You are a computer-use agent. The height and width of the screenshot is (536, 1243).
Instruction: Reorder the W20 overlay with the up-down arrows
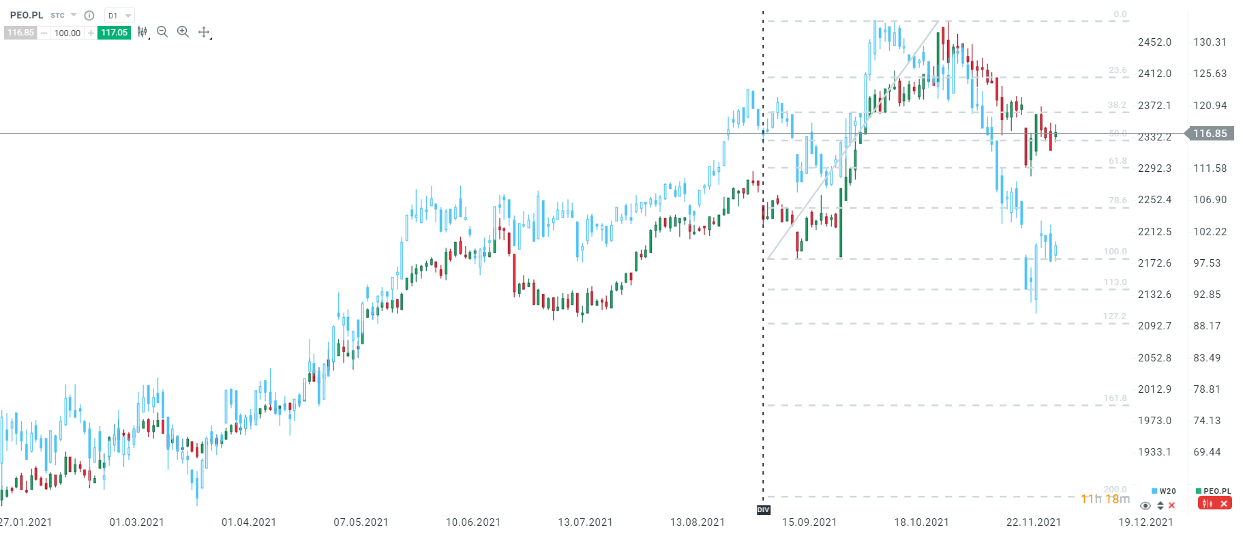tap(1160, 505)
